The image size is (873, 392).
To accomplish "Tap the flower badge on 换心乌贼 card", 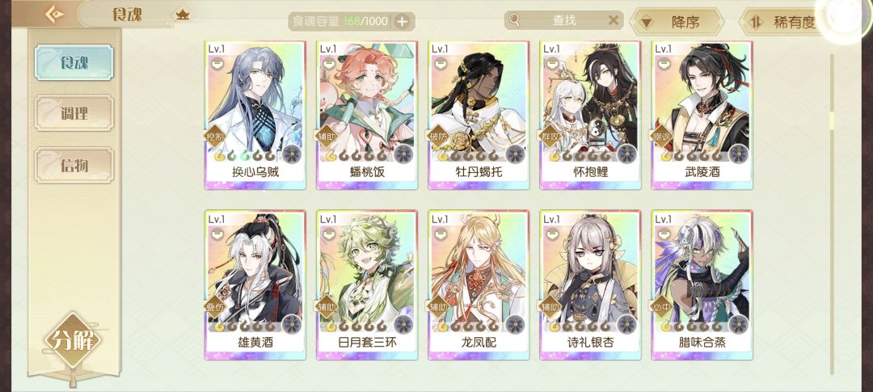I will pos(292,154).
